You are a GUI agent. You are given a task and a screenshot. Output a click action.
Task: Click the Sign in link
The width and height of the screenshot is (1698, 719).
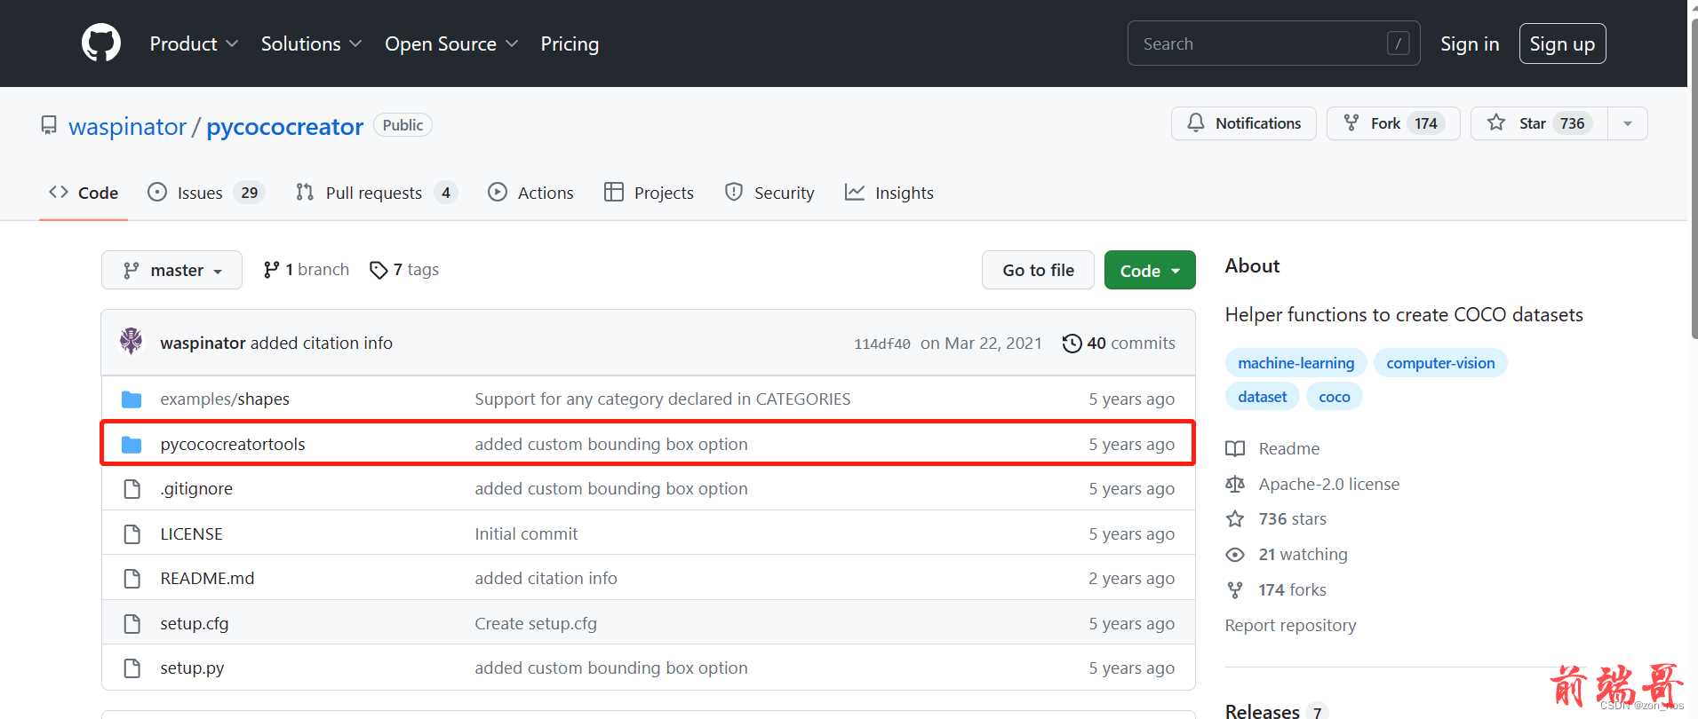click(x=1470, y=43)
